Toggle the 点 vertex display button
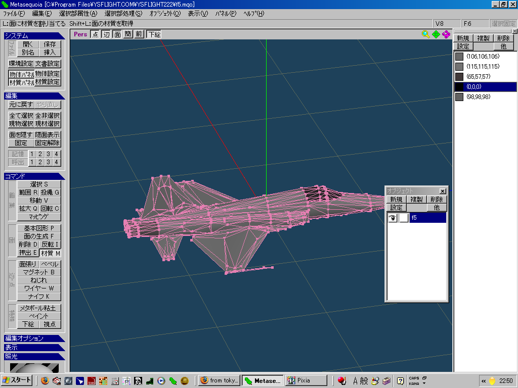 95,34
